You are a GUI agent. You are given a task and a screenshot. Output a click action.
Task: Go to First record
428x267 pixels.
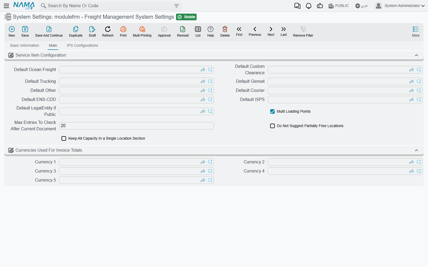tap(239, 31)
